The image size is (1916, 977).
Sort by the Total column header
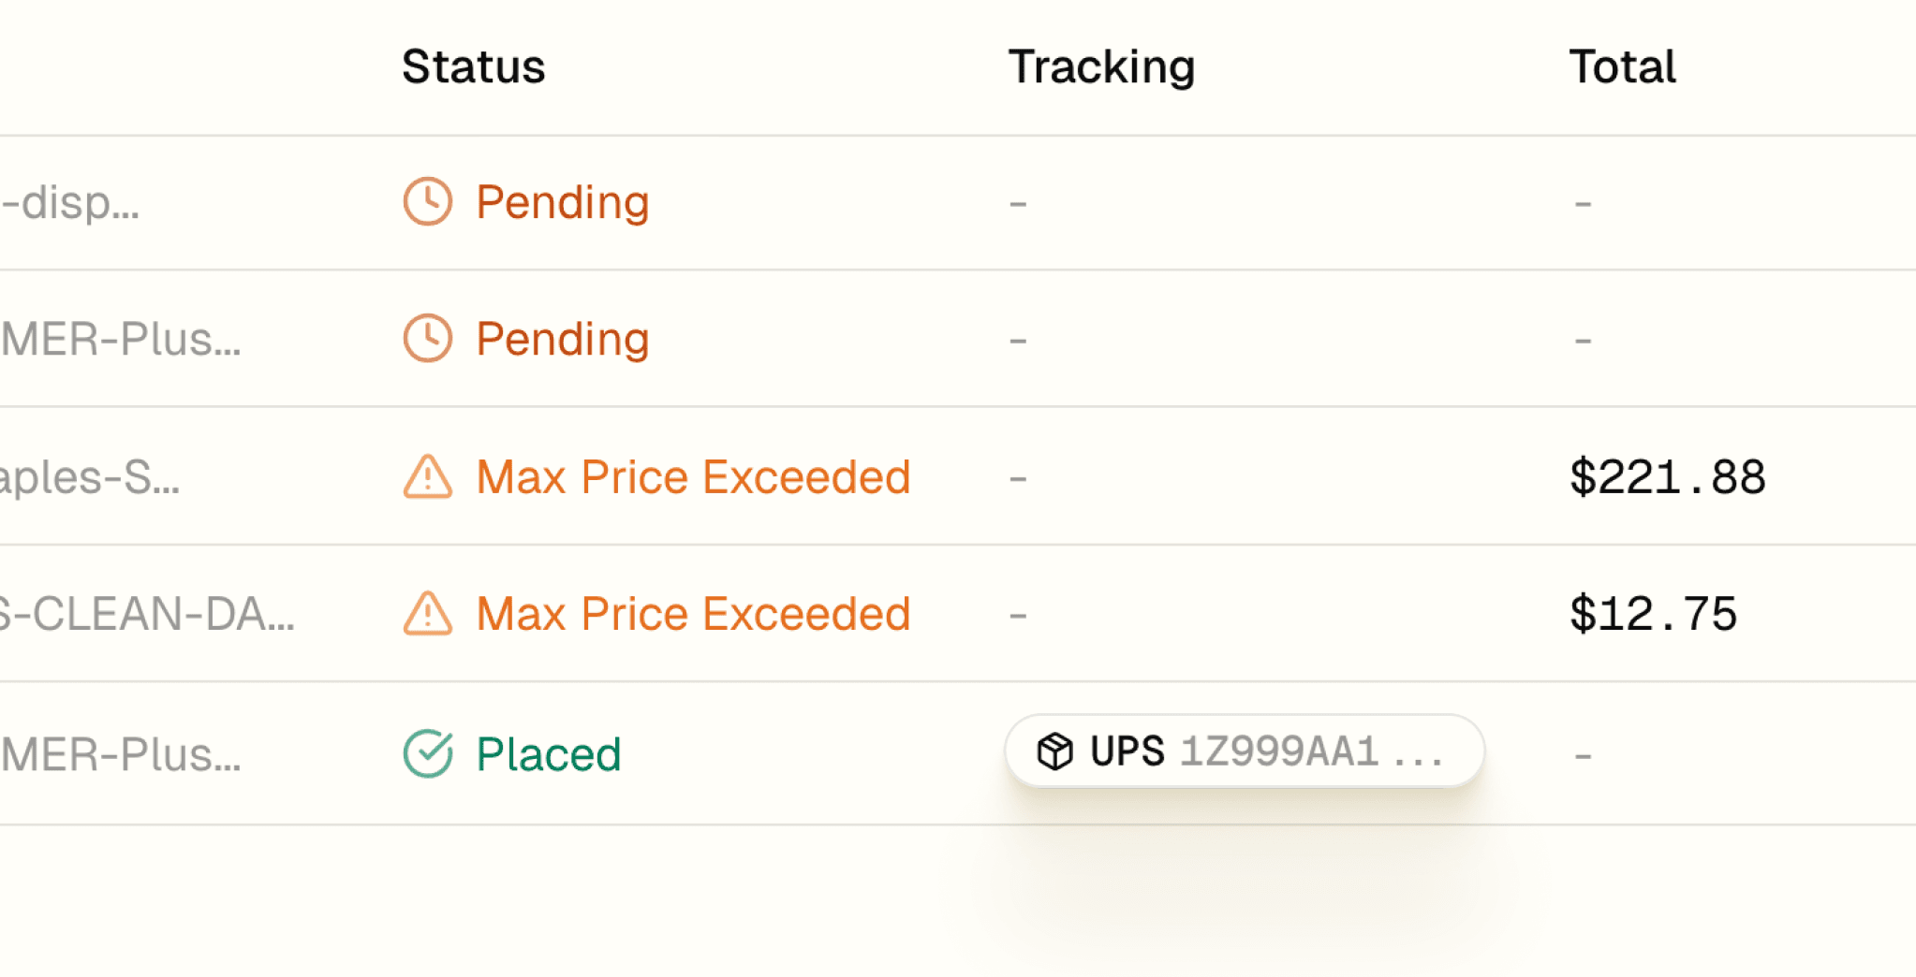tap(1622, 66)
